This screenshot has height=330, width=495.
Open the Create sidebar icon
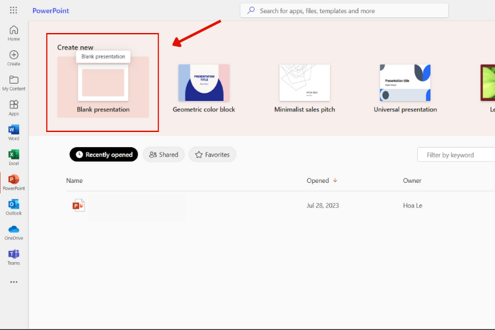tap(14, 58)
